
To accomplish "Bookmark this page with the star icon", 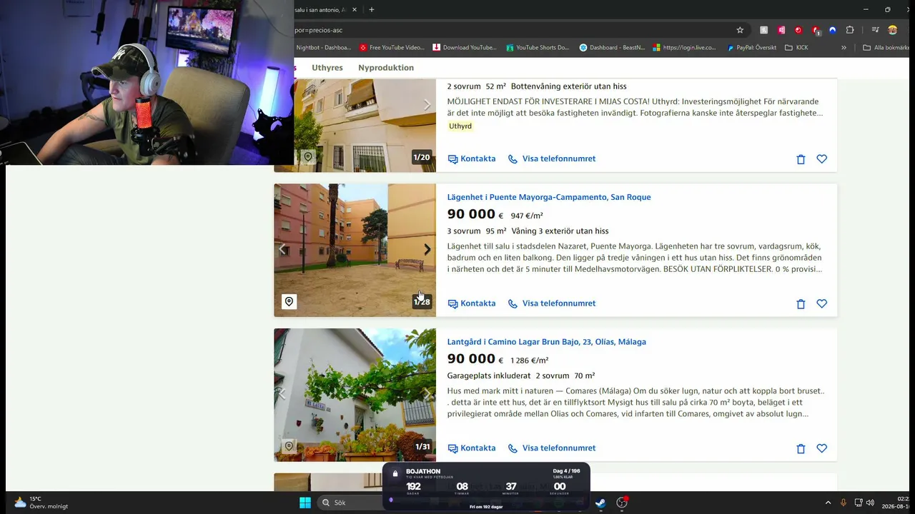I will (x=740, y=30).
